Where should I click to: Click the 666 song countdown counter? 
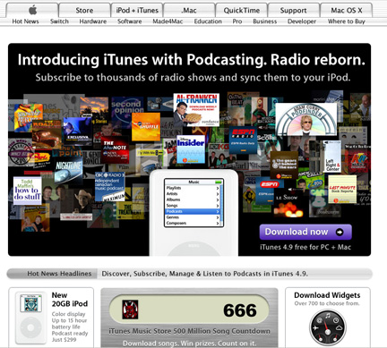(x=240, y=310)
